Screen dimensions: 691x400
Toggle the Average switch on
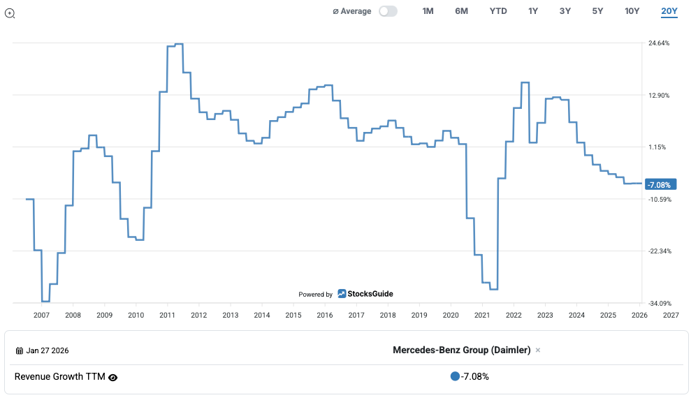(388, 11)
